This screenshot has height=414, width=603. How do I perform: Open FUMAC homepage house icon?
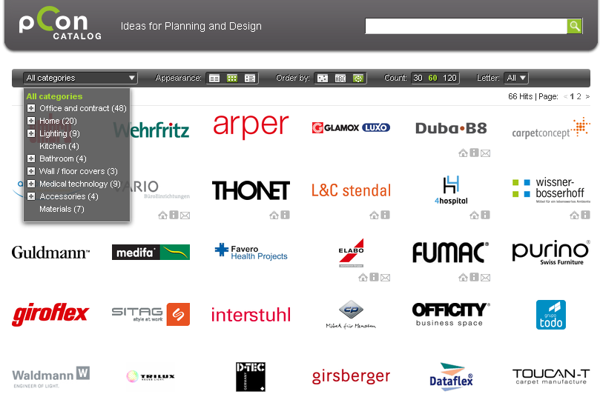click(463, 278)
